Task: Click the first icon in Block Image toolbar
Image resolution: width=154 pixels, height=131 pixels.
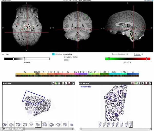Action: (x=133, y=83)
